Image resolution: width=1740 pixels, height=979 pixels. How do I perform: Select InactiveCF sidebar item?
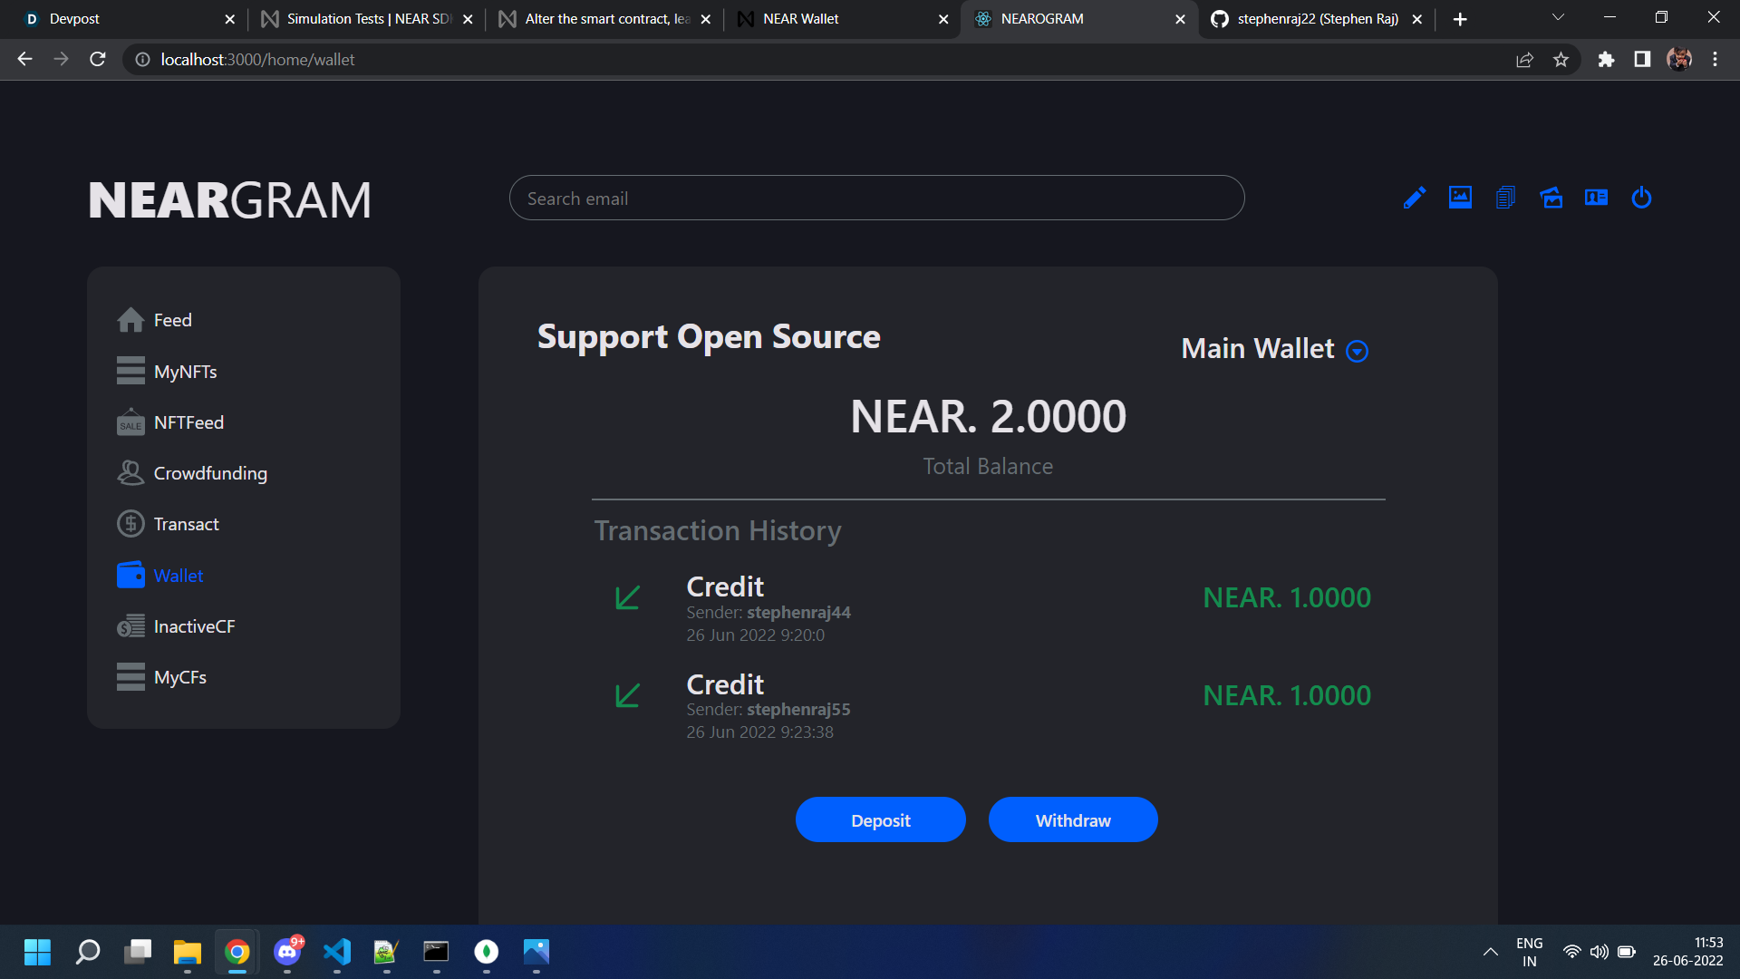pyautogui.click(x=194, y=626)
